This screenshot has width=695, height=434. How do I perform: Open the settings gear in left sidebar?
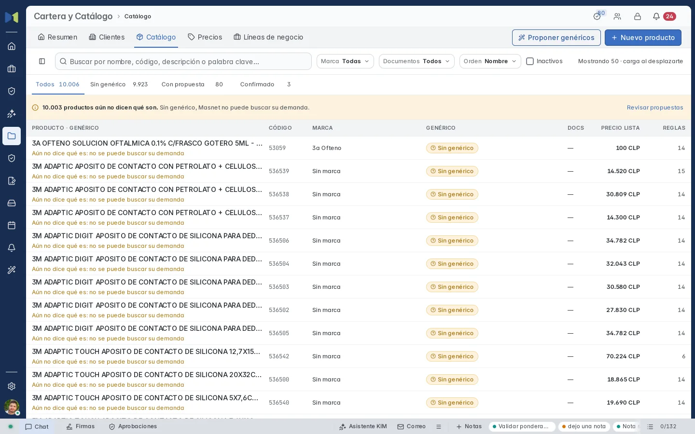pyautogui.click(x=12, y=386)
